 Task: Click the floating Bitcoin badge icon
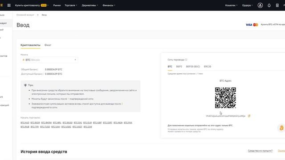point(281,128)
